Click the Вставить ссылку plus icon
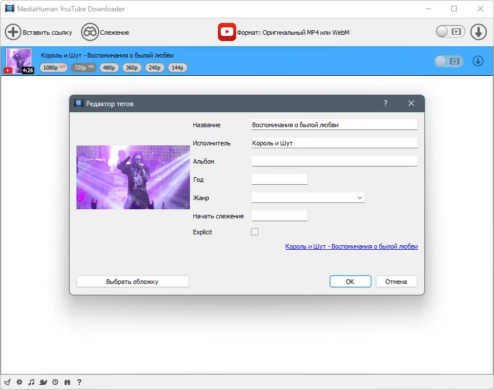 click(x=13, y=32)
